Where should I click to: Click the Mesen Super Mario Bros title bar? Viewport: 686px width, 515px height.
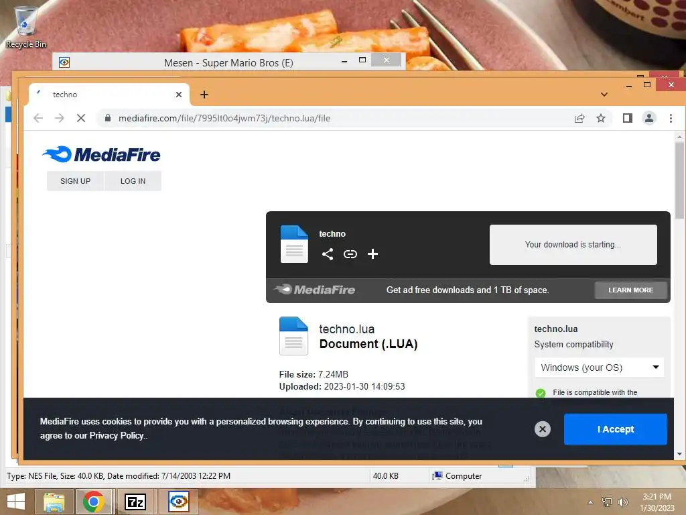point(228,62)
